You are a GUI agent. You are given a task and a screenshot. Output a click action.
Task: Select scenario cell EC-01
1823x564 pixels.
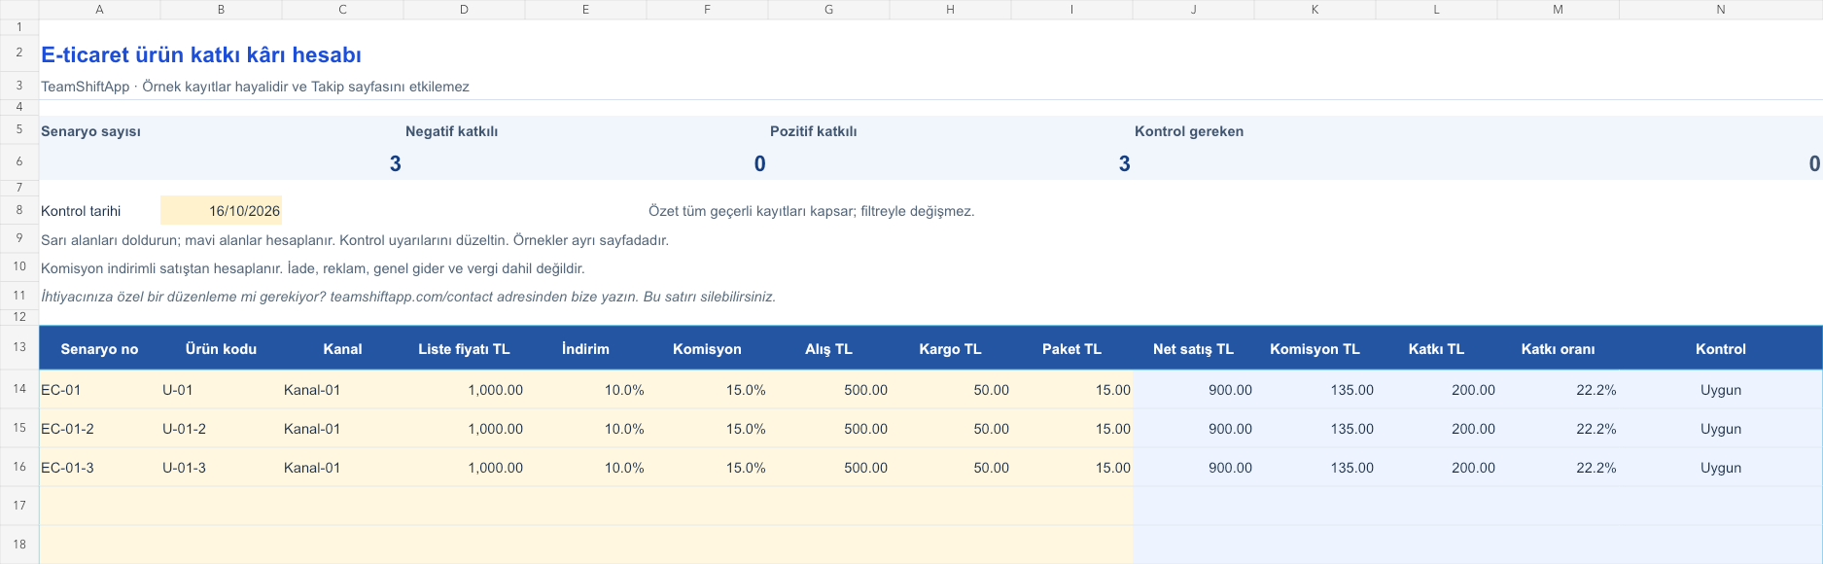pyautogui.click(x=99, y=390)
